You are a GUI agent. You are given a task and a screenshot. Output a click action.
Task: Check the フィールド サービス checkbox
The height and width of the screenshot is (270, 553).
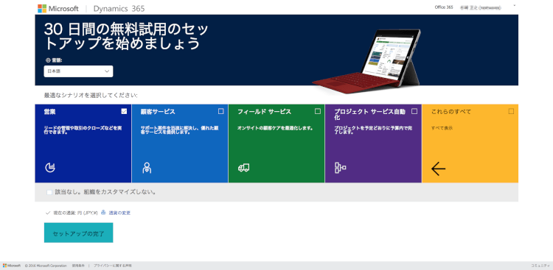pos(318,111)
